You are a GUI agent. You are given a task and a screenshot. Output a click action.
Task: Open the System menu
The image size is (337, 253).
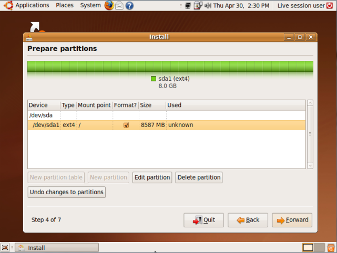[90, 5]
